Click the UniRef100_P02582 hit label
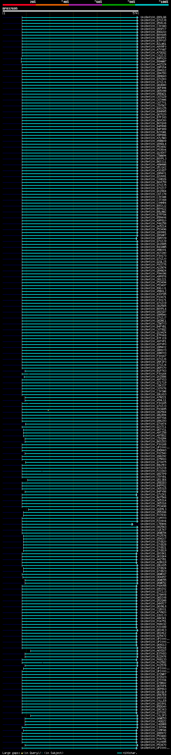 click(153, 662)
